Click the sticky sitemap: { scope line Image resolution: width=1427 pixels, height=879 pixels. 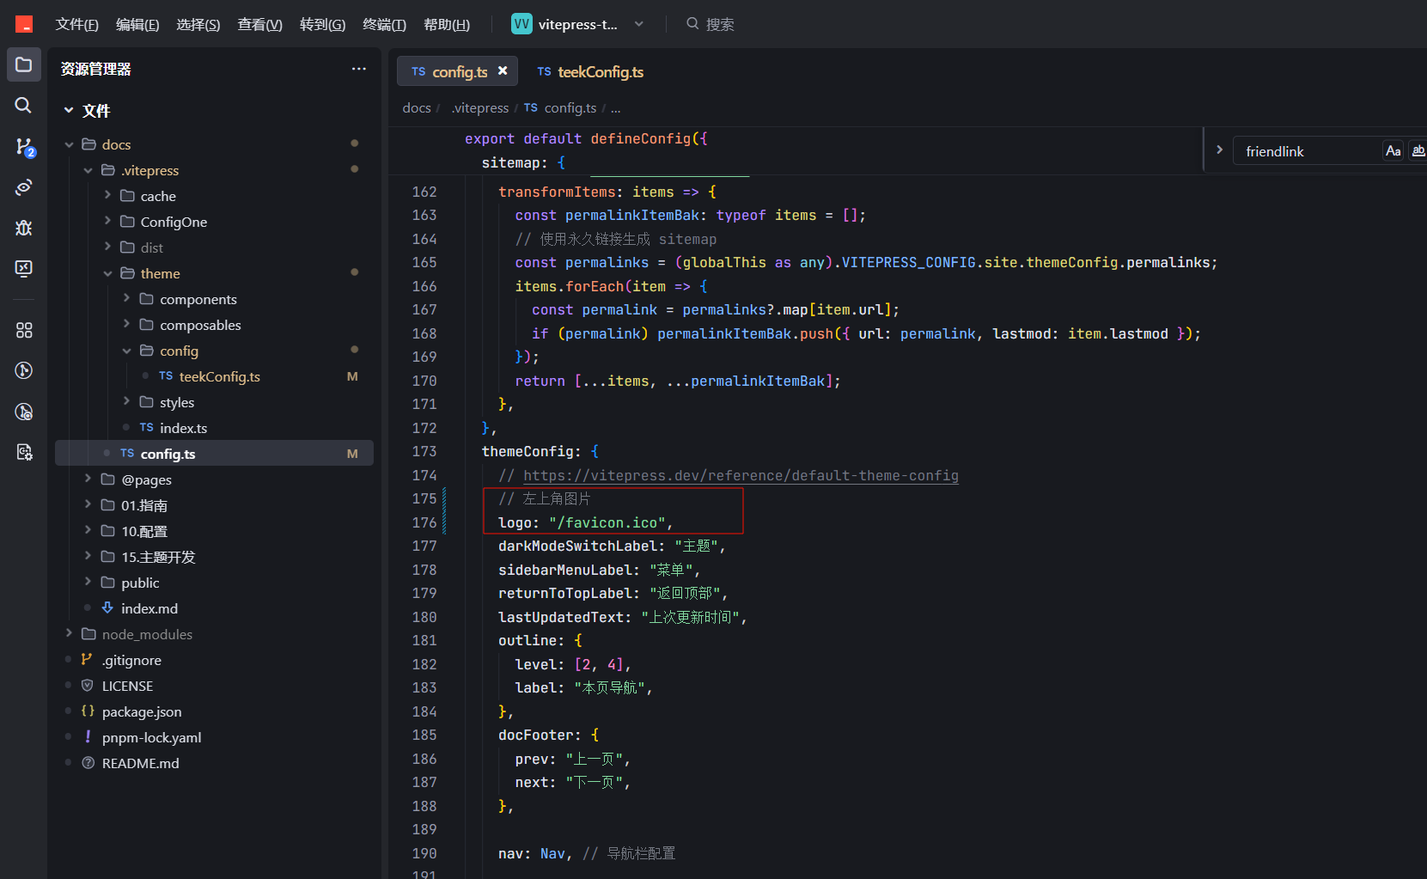click(523, 162)
